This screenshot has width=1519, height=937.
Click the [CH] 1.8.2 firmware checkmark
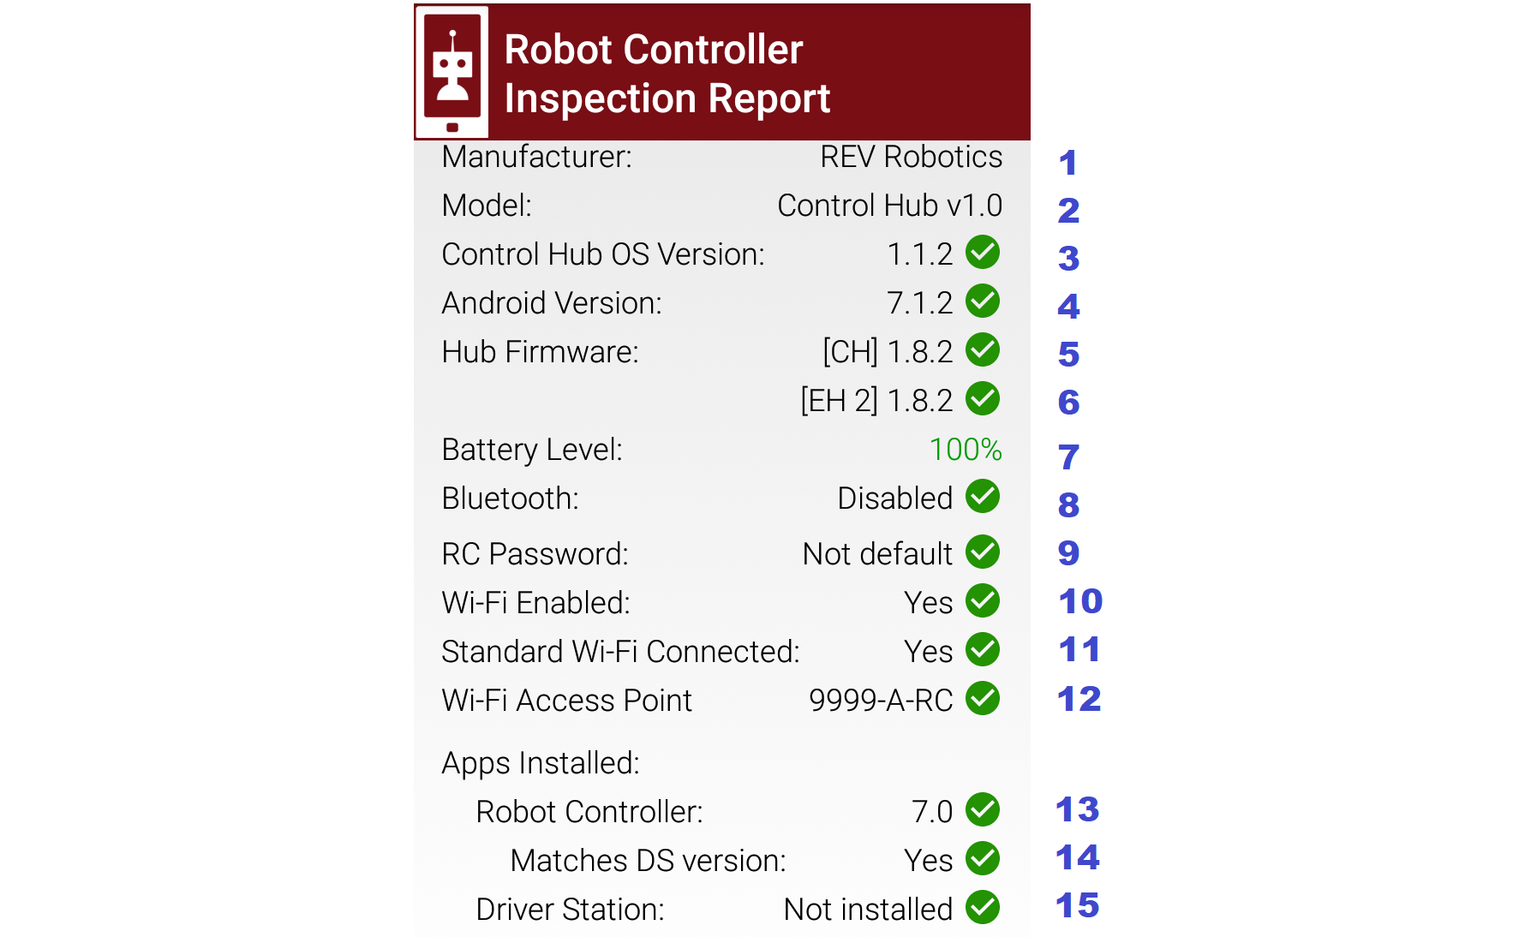(983, 350)
